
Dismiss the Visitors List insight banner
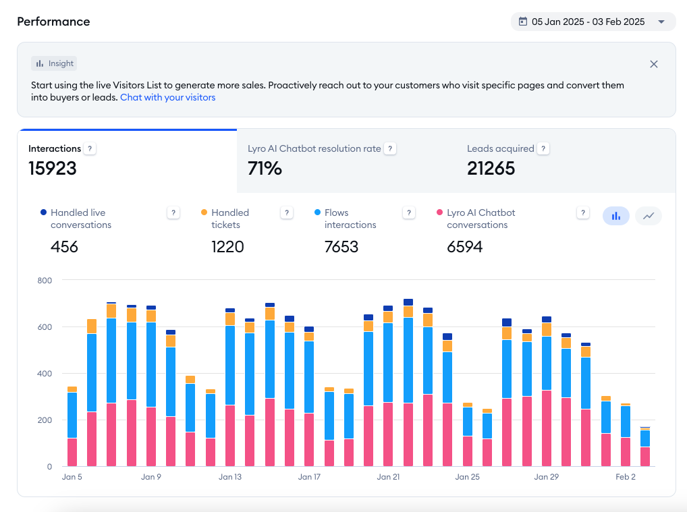653,64
